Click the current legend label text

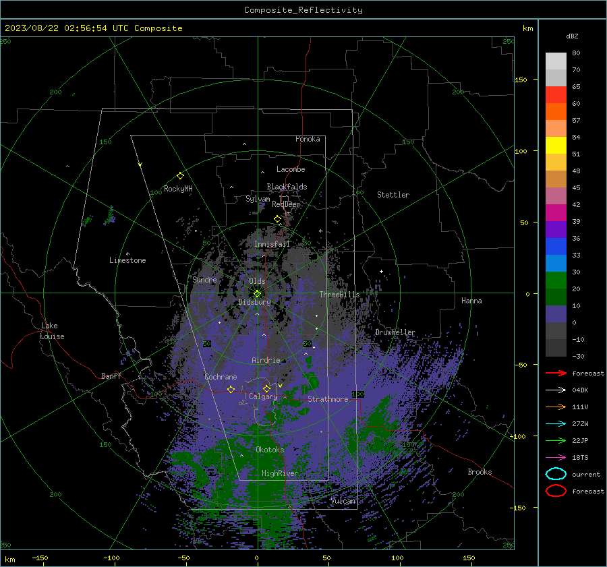point(585,475)
